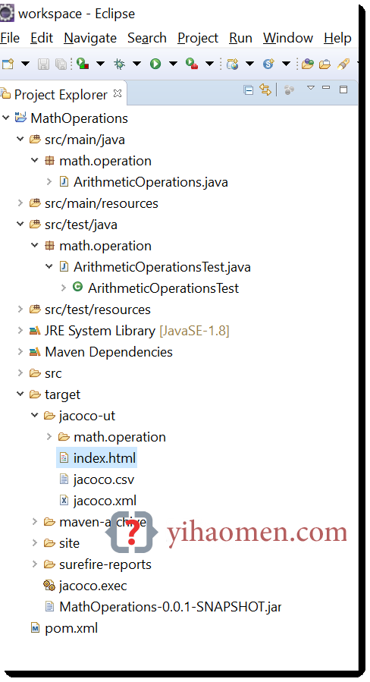Open the Run button dropdown arrow
370x682 pixels.
tap(173, 64)
